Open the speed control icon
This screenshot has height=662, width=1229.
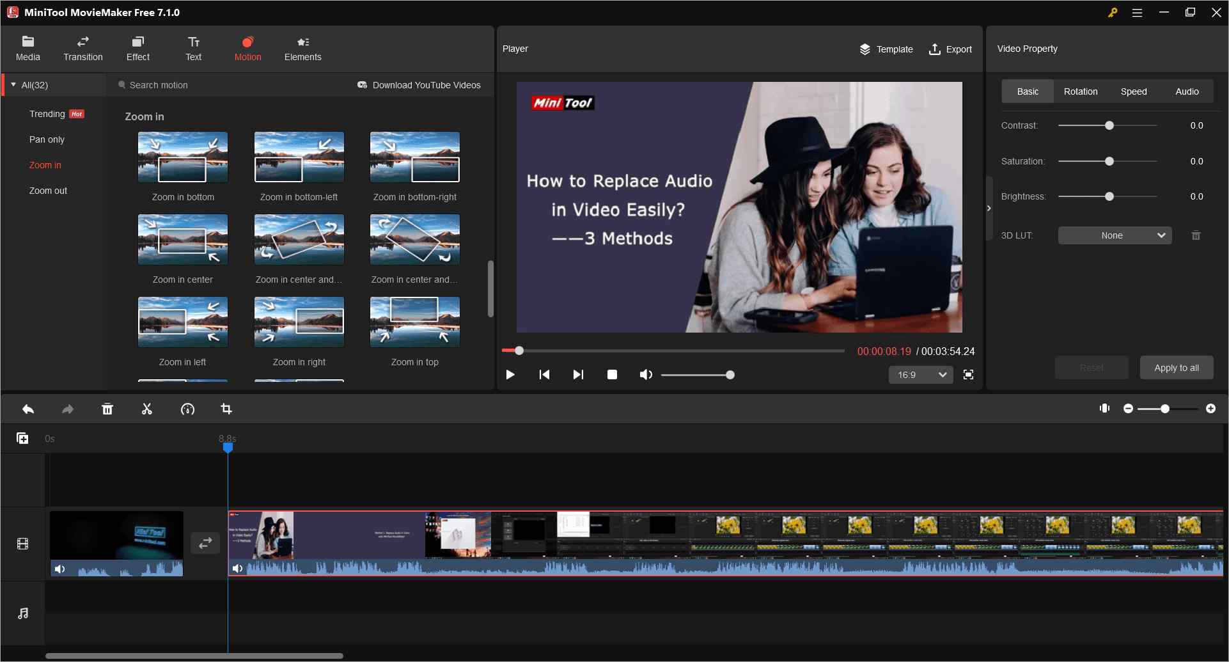187,409
